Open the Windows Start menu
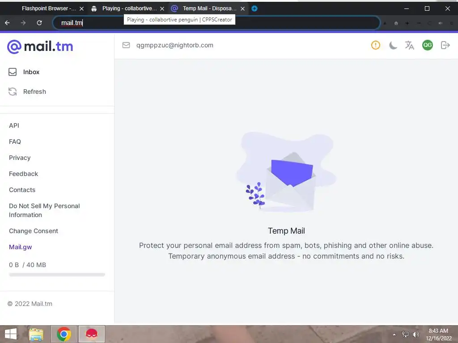Image resolution: width=458 pixels, height=343 pixels. pos(11,334)
